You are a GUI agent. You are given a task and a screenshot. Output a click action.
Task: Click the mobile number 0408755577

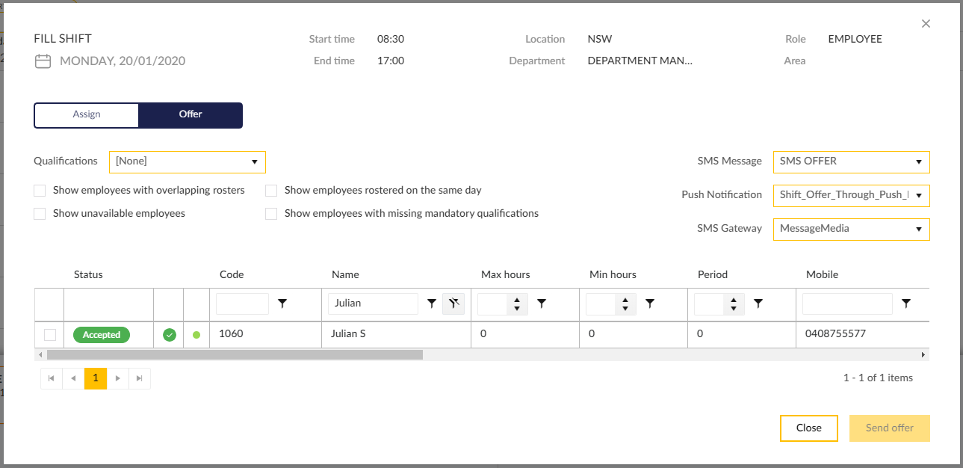pyautogui.click(x=836, y=334)
